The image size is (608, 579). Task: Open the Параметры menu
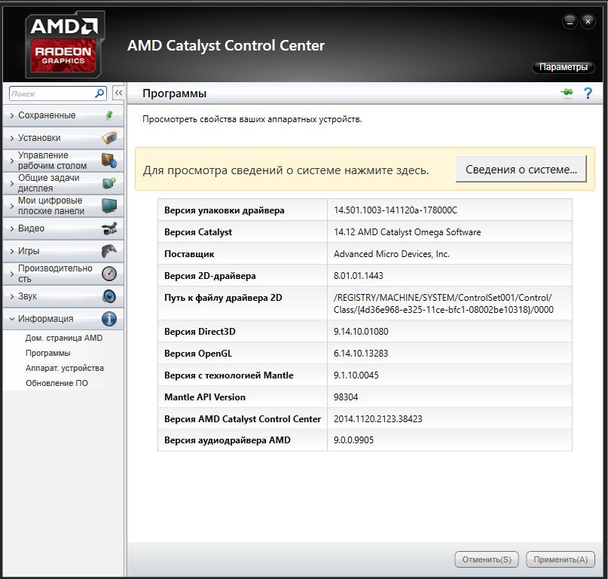(x=563, y=67)
